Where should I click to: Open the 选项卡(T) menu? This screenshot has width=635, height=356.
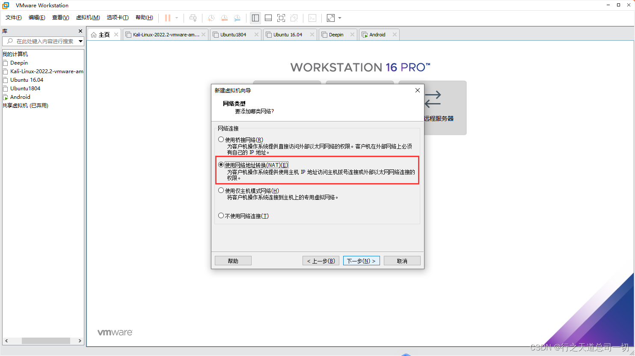coord(118,18)
